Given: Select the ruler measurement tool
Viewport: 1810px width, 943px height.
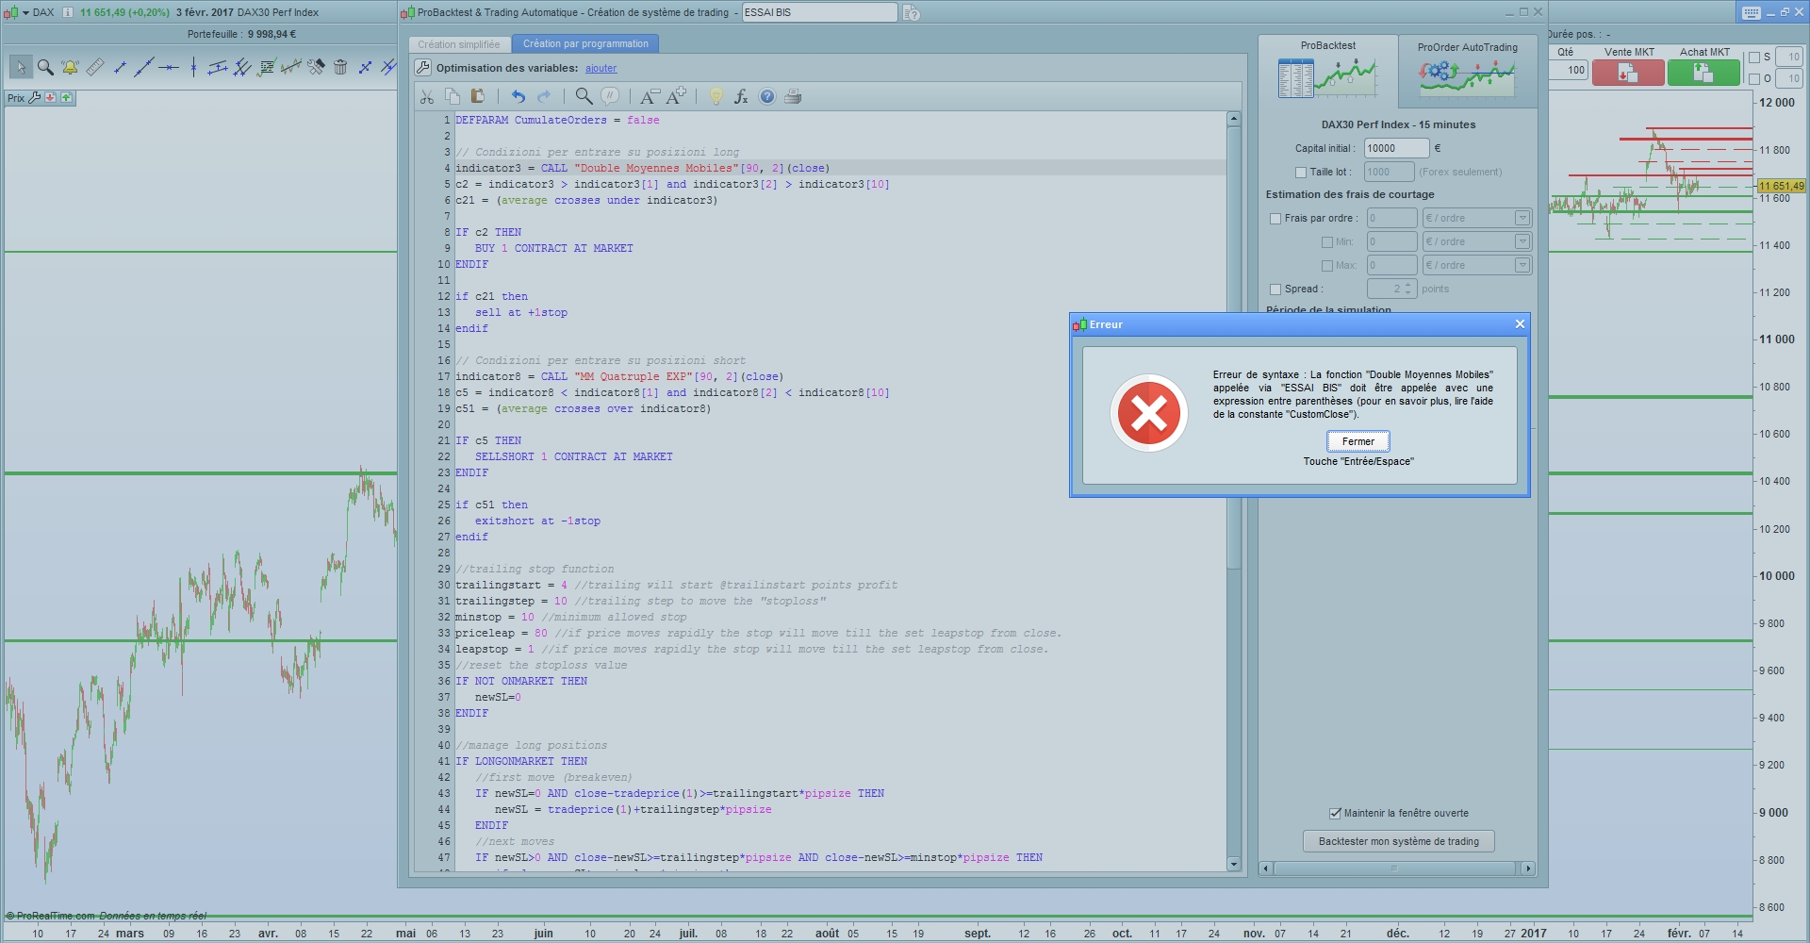Looking at the screenshot, I should (x=95, y=67).
